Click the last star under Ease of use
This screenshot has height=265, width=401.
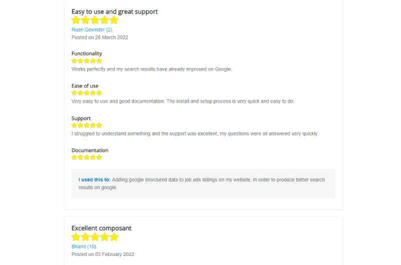99,93
